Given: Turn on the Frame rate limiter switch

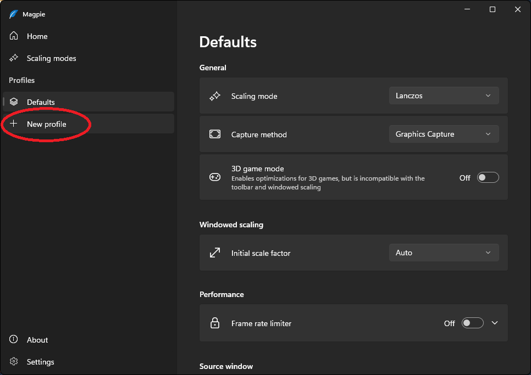Looking at the screenshot, I should [x=472, y=323].
